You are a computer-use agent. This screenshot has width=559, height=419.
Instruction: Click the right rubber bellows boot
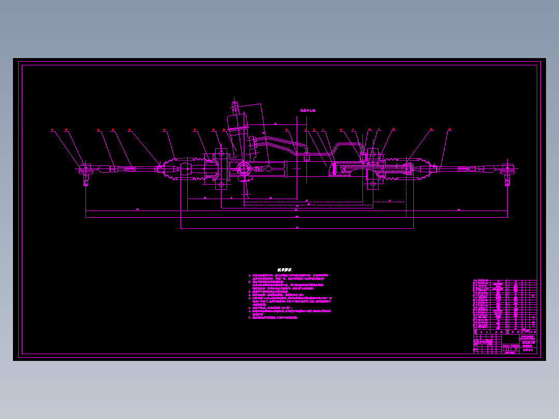(x=408, y=169)
